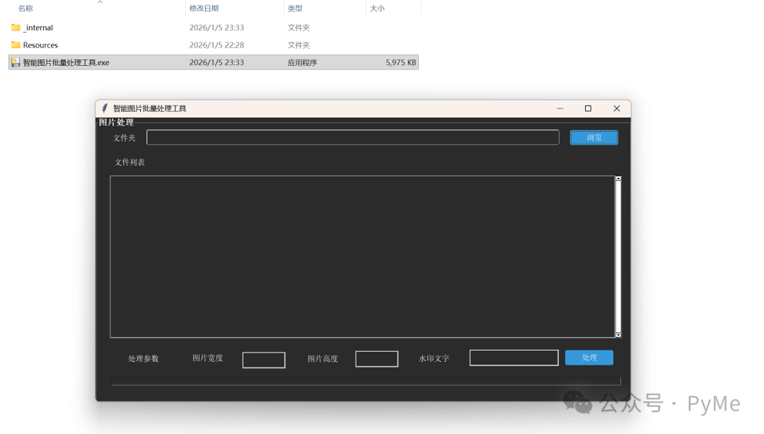Click the 大小 column header

(377, 8)
